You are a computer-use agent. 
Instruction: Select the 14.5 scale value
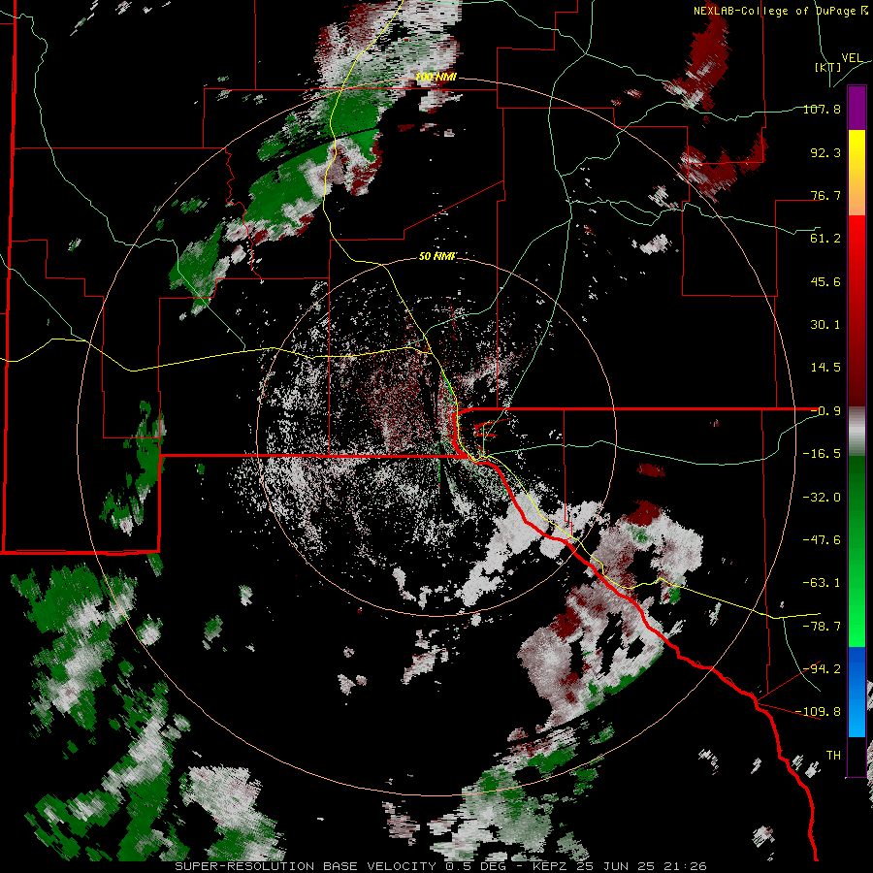[825, 368]
